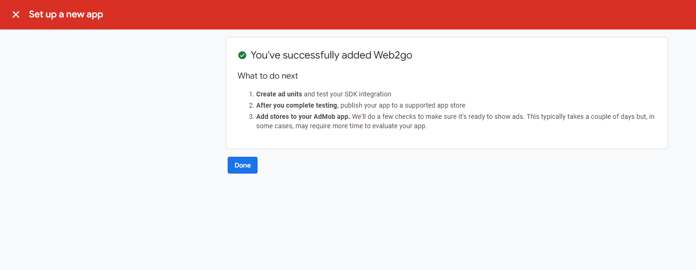Click the app name Web2go in the heading
The height and width of the screenshot is (270, 696).
click(x=392, y=55)
